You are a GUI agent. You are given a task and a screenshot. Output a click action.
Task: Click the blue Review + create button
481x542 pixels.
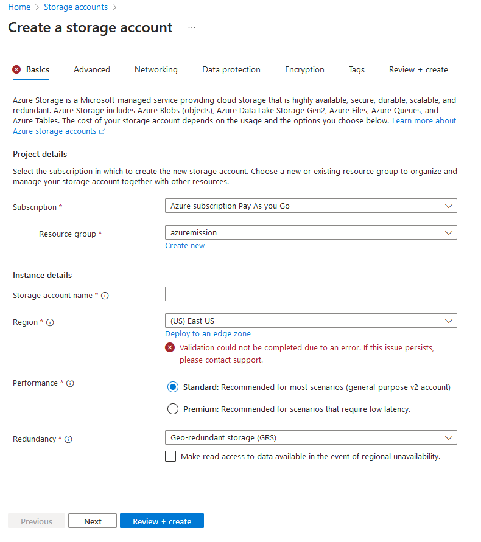click(162, 521)
